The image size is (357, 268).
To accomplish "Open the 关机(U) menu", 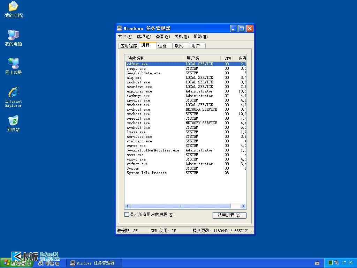I will pos(181,36).
